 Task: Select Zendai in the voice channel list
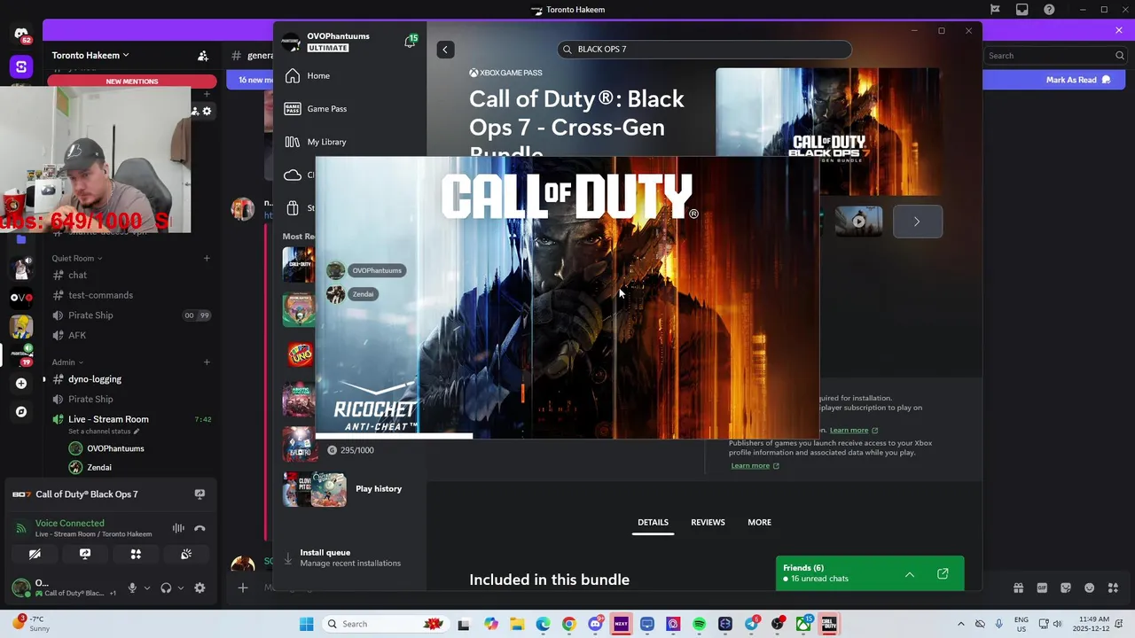pyautogui.click(x=99, y=467)
